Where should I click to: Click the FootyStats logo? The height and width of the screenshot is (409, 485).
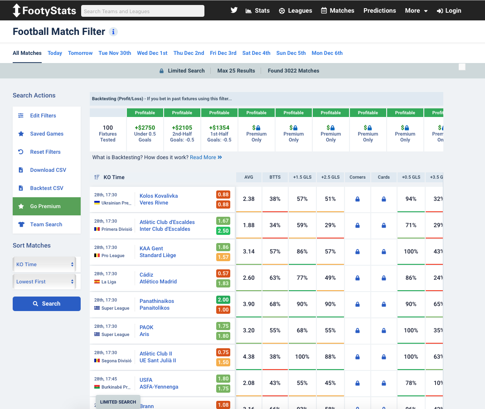pyautogui.click(x=44, y=10)
